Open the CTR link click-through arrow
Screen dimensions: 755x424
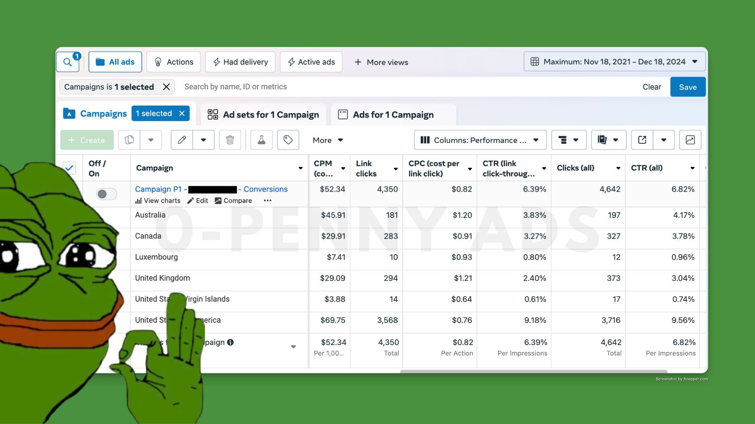click(x=544, y=168)
